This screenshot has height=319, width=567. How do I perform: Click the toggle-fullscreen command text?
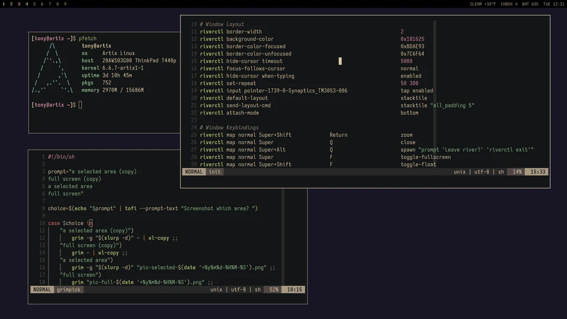pyautogui.click(x=425, y=157)
